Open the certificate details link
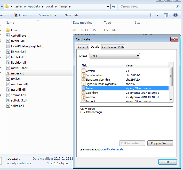 click(x=113, y=149)
